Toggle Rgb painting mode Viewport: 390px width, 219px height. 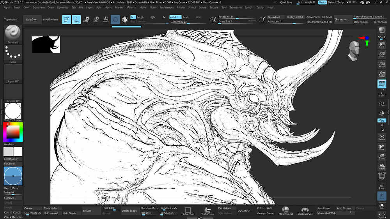pyautogui.click(x=152, y=17)
